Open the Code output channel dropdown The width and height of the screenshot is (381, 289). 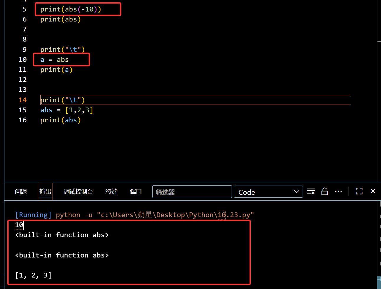pos(268,192)
